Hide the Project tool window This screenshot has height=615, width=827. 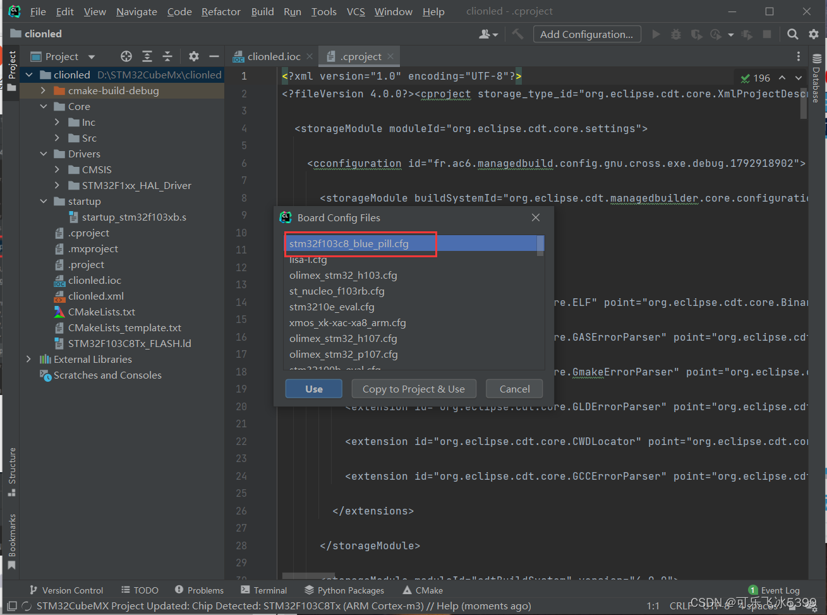(214, 56)
